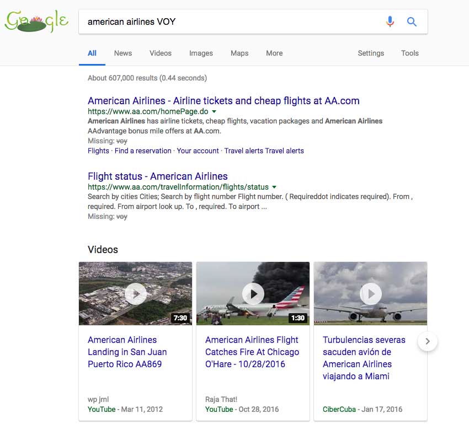Open Flight Catches Fire At Chicago title

[x=252, y=352]
